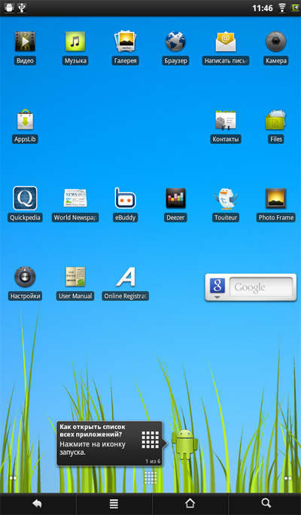Launch eBuddy messenger
The image size is (301, 515).
(125, 204)
